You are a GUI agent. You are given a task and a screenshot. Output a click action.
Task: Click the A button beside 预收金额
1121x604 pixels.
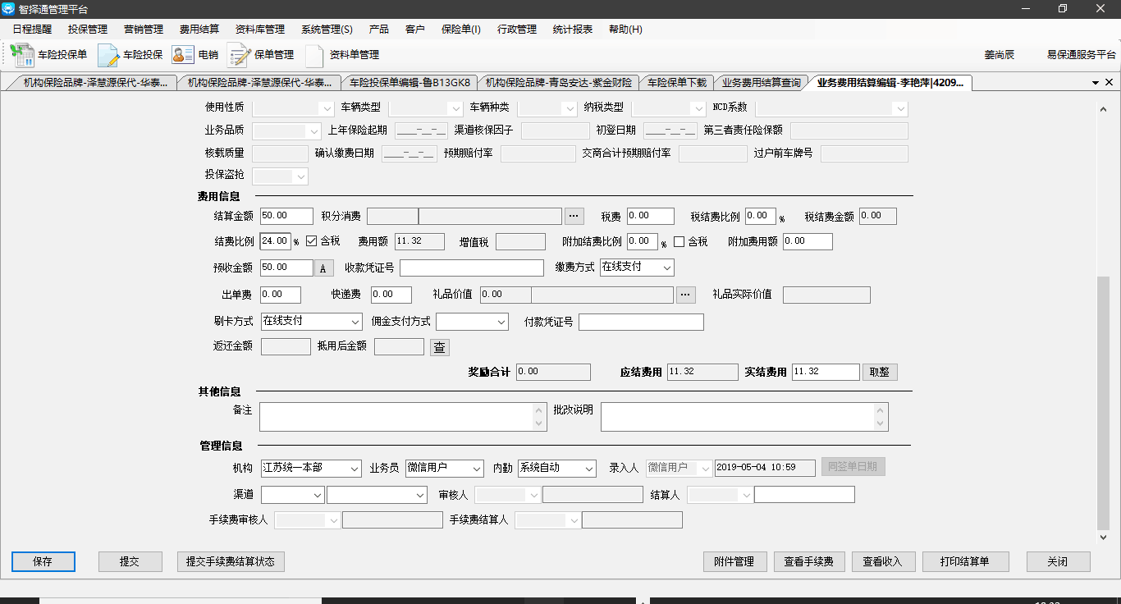pos(323,268)
